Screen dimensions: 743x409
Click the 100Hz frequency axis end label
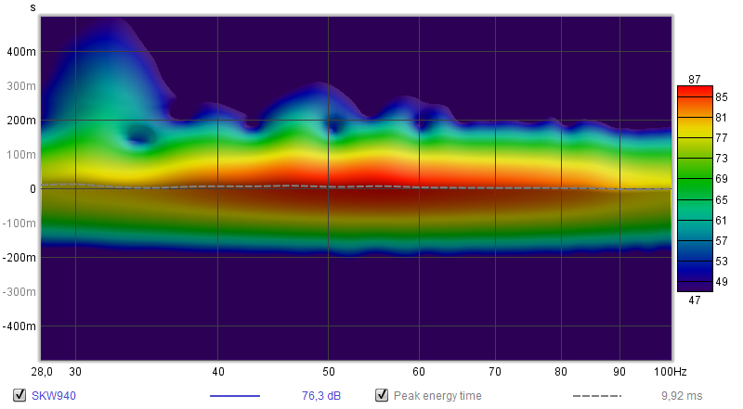(x=670, y=372)
